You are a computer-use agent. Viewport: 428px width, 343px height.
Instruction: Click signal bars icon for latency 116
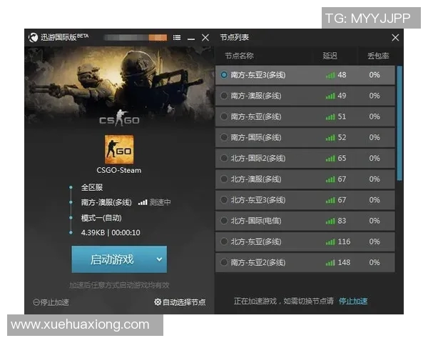click(x=330, y=242)
